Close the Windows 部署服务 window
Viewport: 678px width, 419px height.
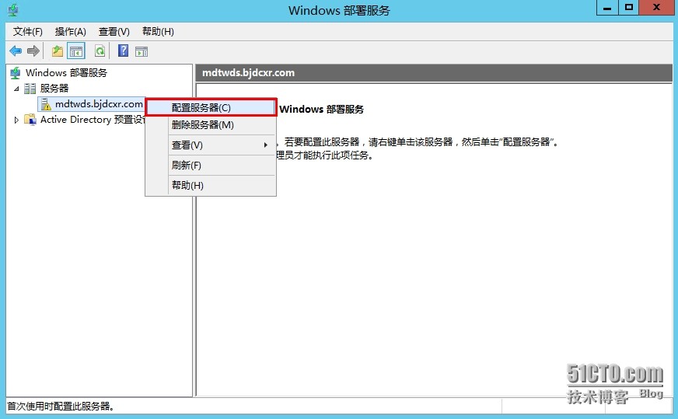coord(657,8)
